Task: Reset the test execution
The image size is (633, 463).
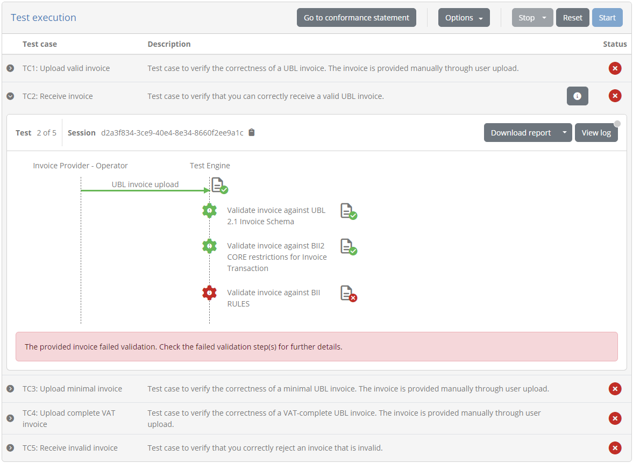Action: pyautogui.click(x=572, y=17)
